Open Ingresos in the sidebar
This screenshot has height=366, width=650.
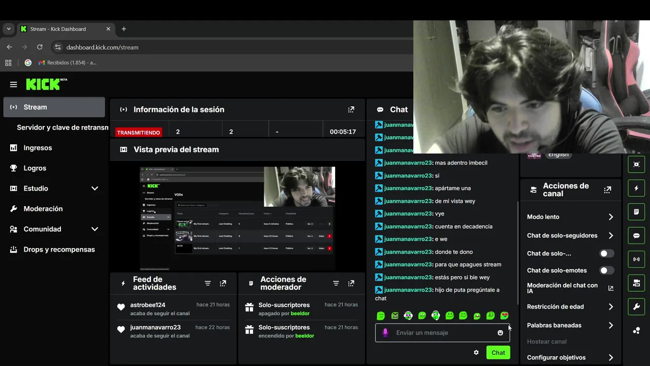coord(54,148)
